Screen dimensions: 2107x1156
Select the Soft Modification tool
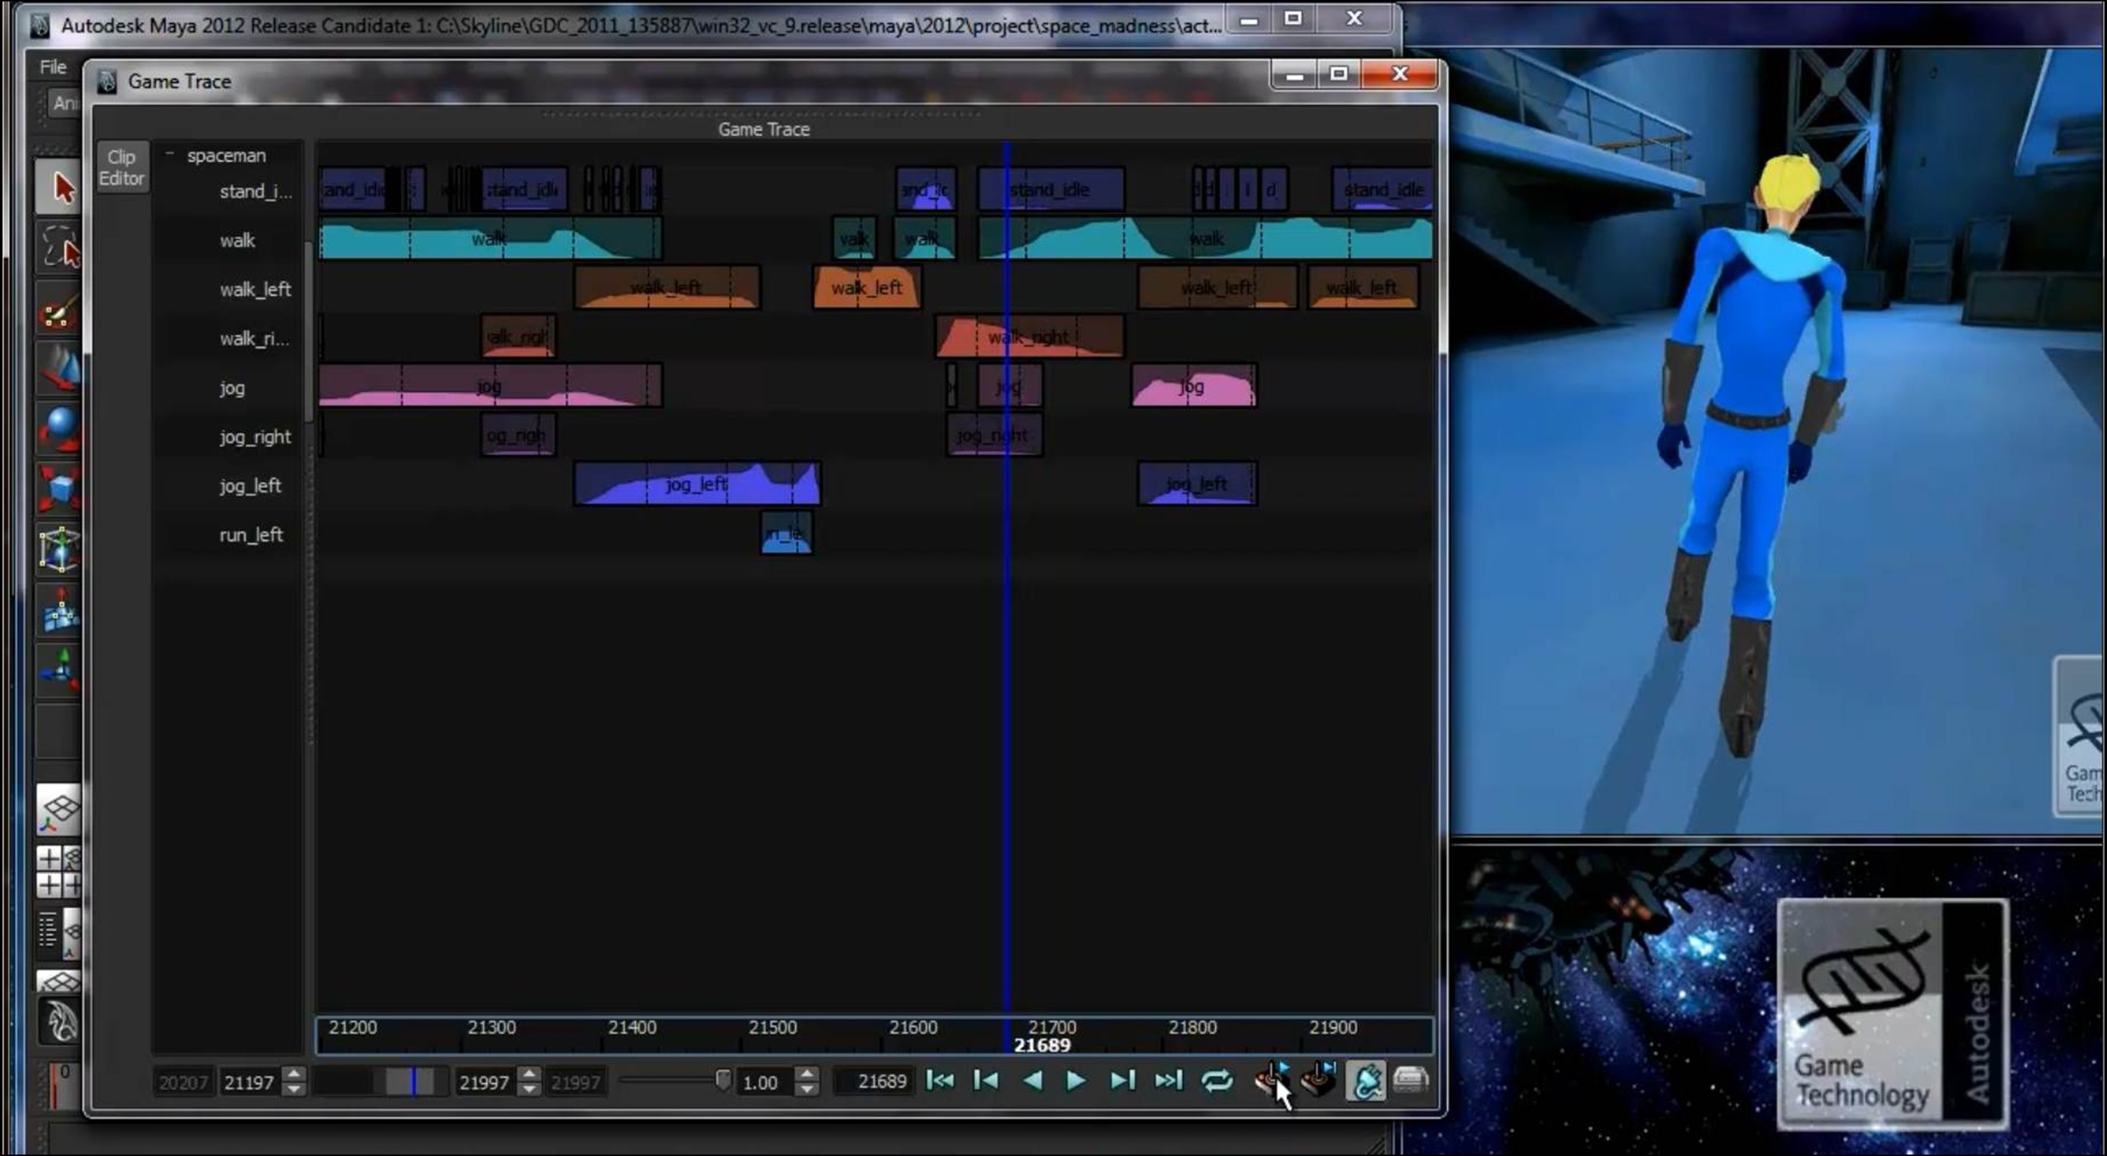point(59,609)
